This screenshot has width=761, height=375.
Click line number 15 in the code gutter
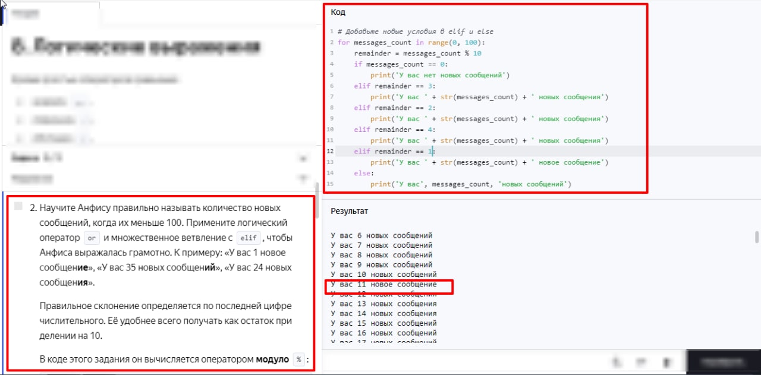[x=331, y=184]
